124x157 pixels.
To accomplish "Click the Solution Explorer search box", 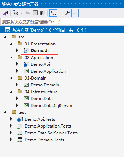I will point(62,22).
